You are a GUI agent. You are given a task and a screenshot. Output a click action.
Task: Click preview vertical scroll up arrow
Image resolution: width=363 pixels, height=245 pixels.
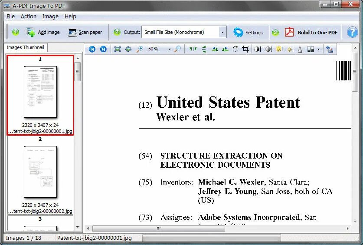coord(355,48)
